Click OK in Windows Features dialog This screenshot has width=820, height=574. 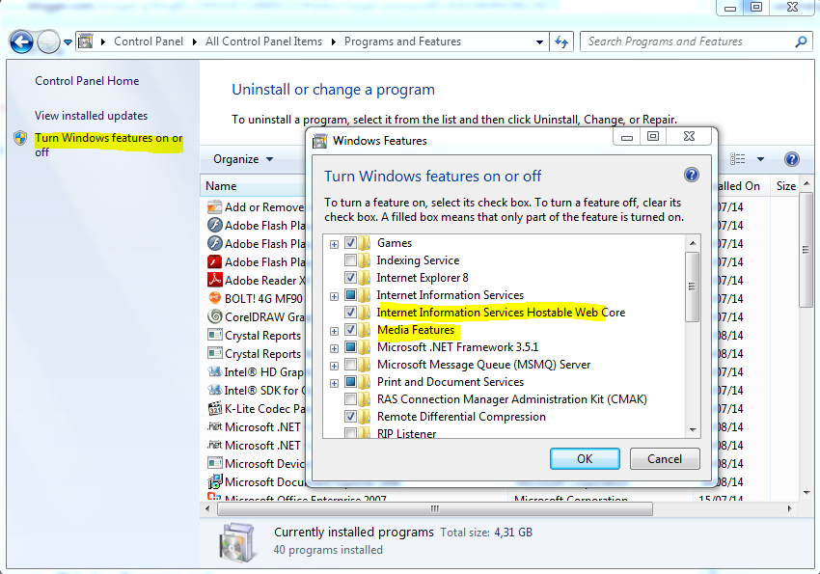(x=585, y=459)
